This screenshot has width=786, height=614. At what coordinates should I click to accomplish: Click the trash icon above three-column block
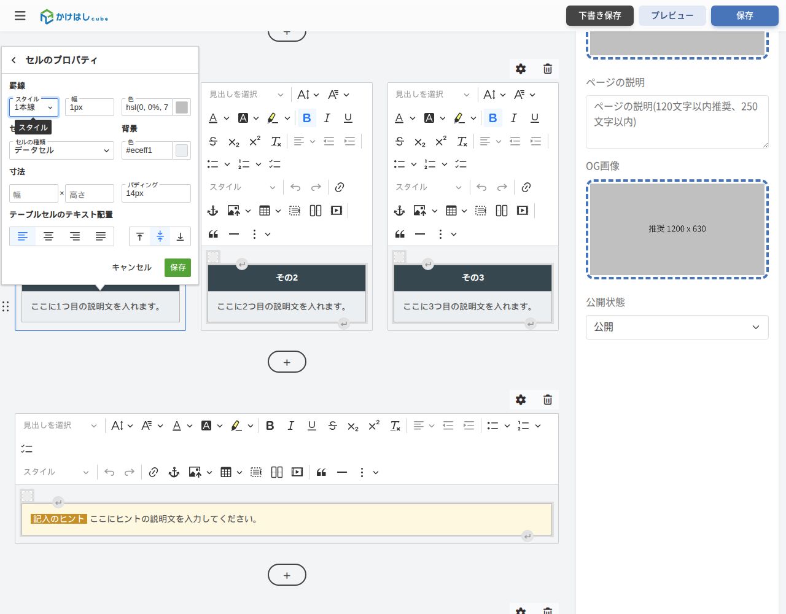pos(548,69)
